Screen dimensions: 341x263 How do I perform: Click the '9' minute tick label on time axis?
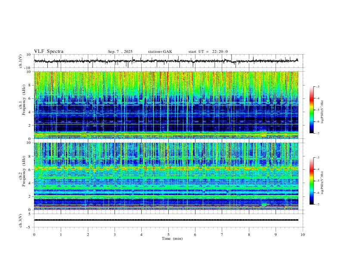(x=276, y=235)
